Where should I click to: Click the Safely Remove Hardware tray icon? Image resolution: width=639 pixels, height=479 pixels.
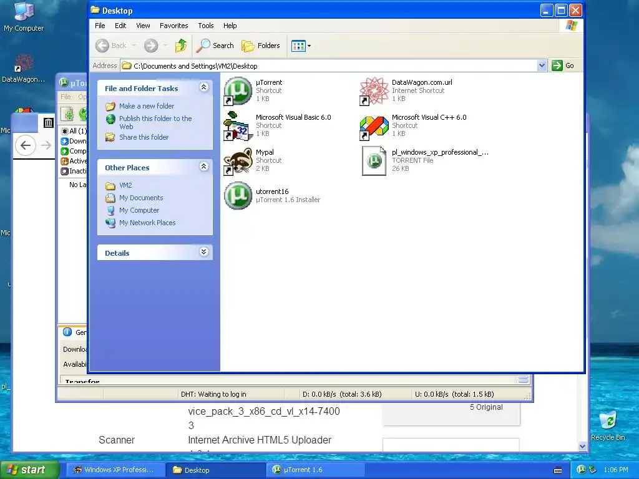pos(593,470)
